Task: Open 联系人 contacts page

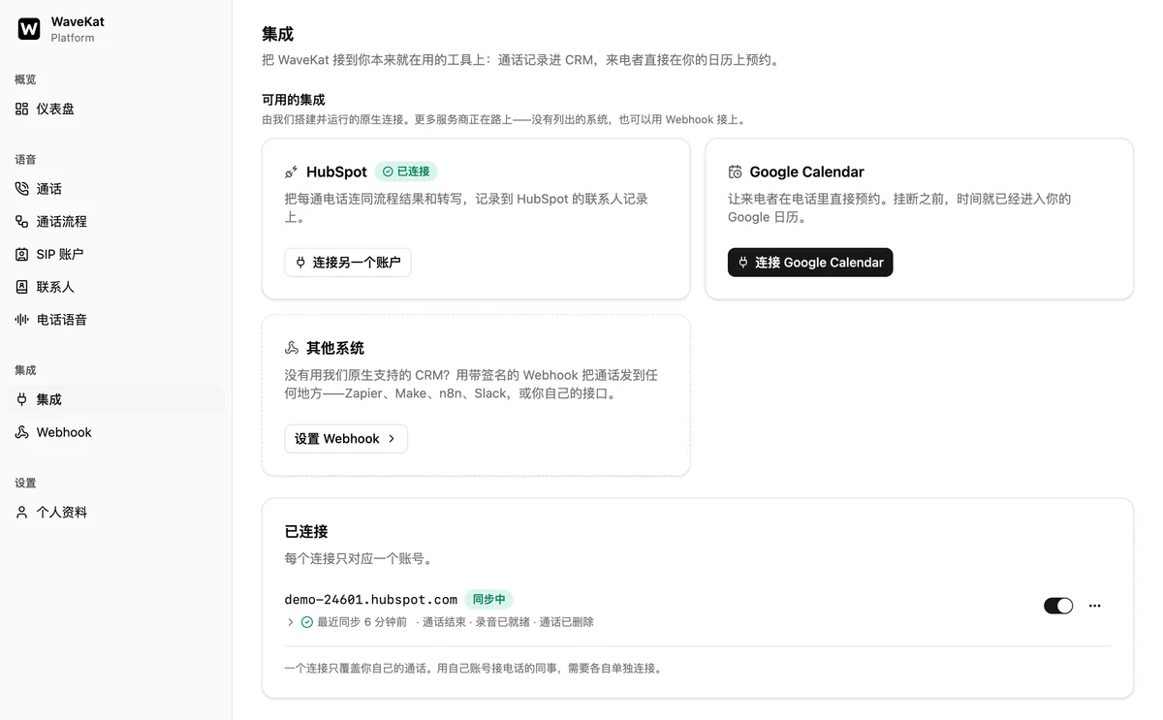Action: click(x=116, y=287)
